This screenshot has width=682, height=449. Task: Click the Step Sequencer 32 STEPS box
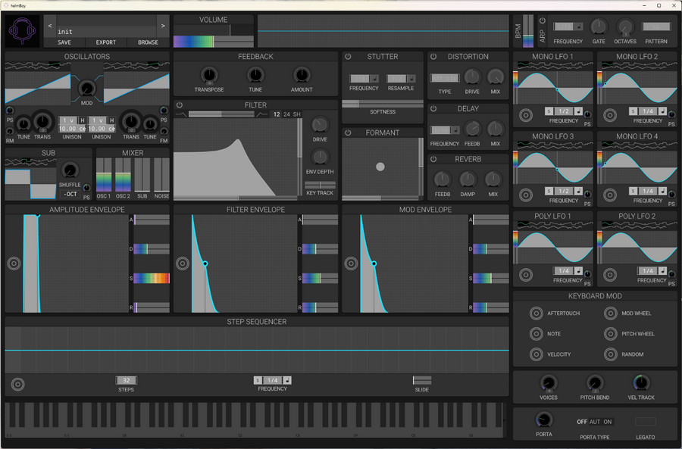click(126, 380)
